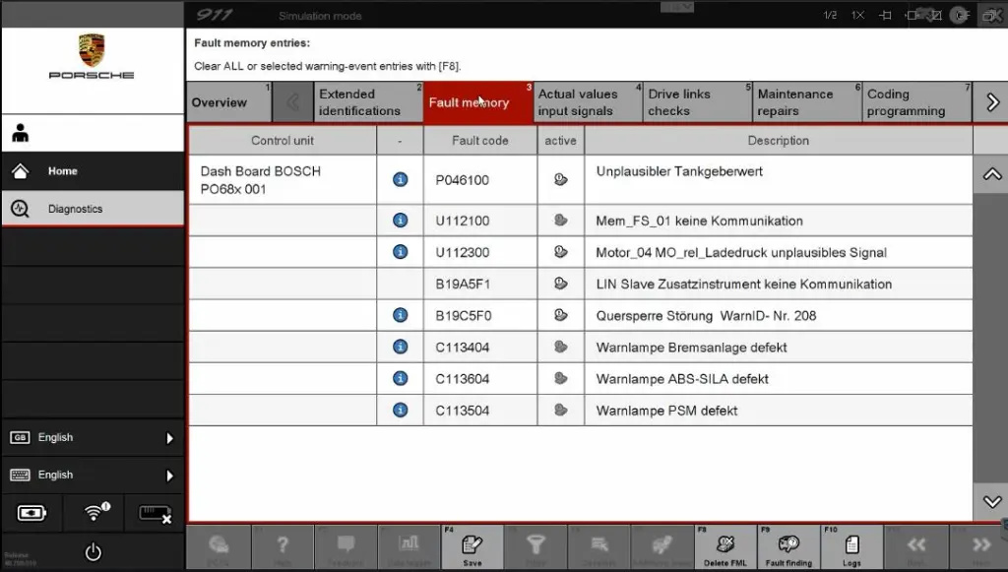
Task: Click the active status icon for U112300
Action: (x=561, y=252)
